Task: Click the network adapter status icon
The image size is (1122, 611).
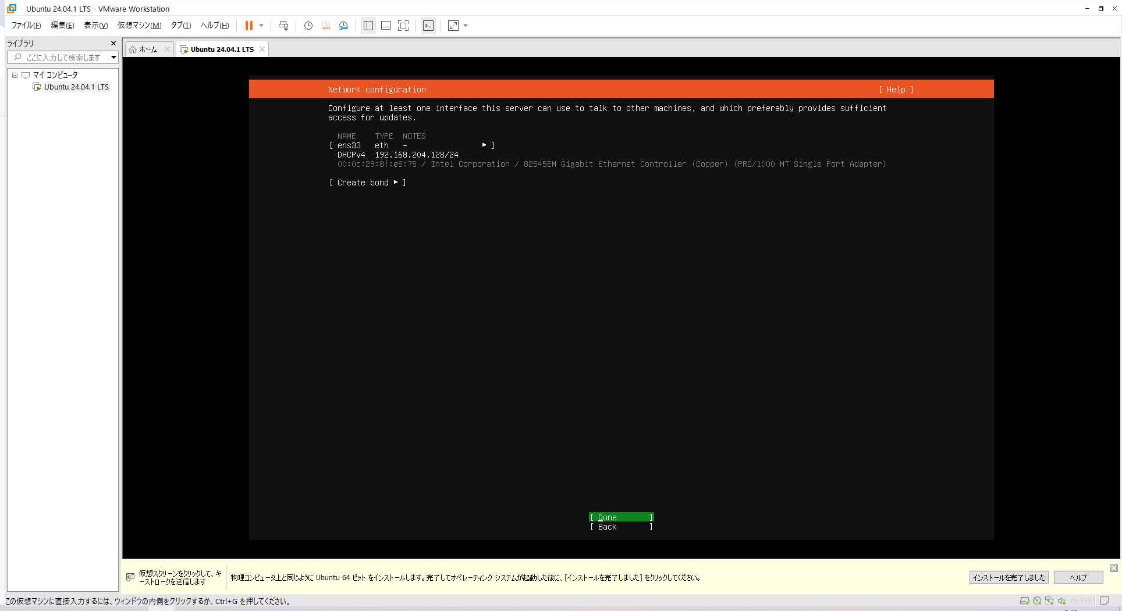Action: (1049, 601)
